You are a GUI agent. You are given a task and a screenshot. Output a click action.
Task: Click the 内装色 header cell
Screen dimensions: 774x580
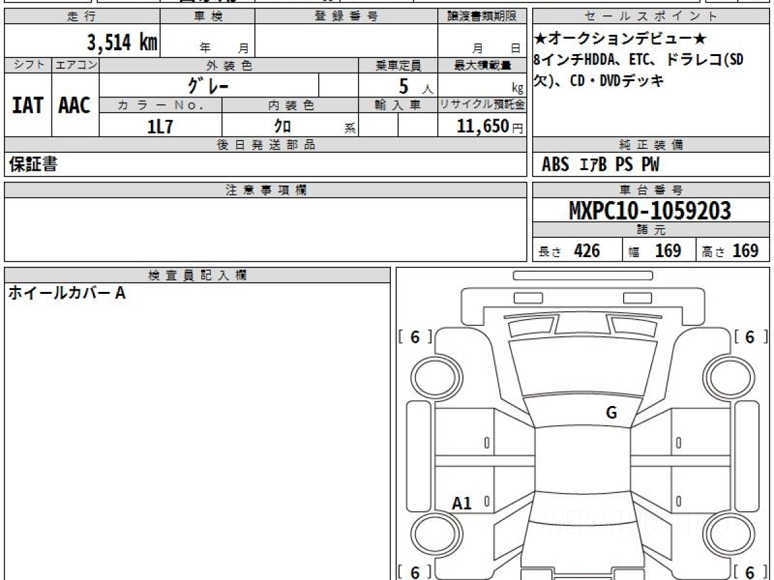(x=290, y=105)
